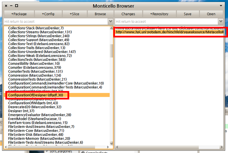Expand the repository search field dropdown

coord(221,21)
